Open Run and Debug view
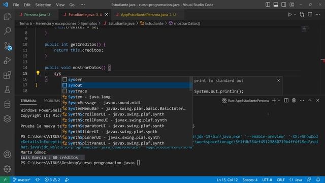Screen dimensions: 325x183 pyautogui.click(x=7, y=60)
